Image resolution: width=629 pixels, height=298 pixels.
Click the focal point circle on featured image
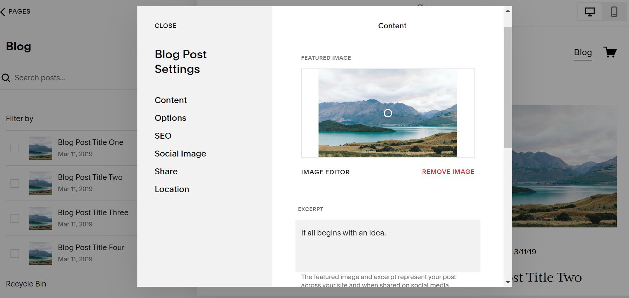tap(388, 113)
